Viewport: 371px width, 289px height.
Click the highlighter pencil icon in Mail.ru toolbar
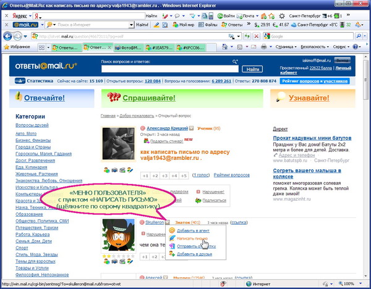point(156,25)
